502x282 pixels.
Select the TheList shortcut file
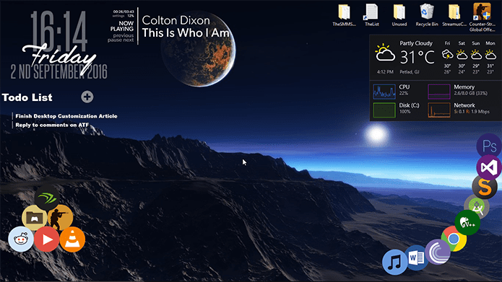point(372,15)
